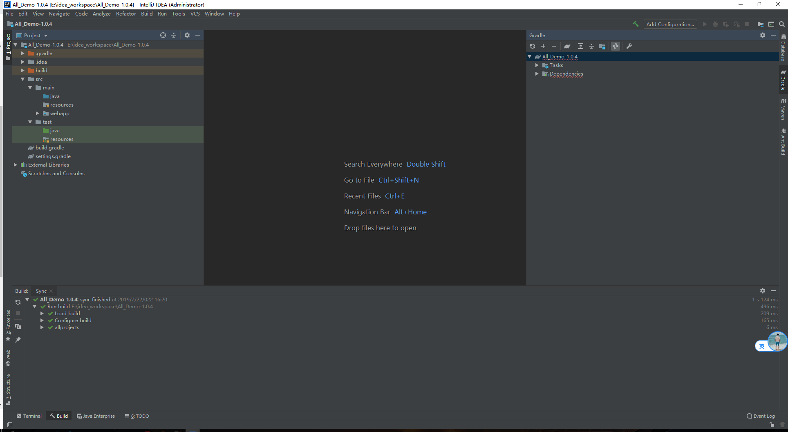Toggle the Maven side tool tab
Screen dimensions: 788x432
783,109
